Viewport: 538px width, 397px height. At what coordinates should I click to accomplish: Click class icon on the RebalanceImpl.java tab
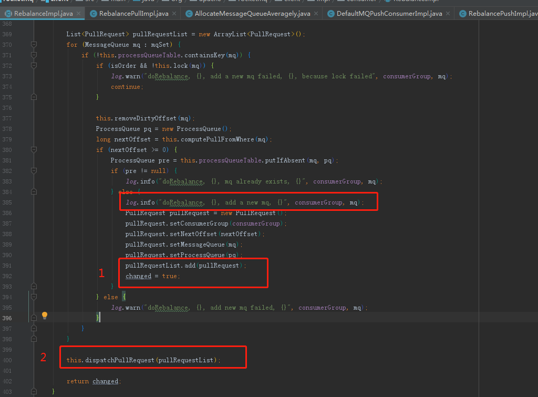[8, 13]
